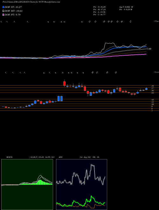Click the ADX '(14 day) 32, +30, -16' readout
The height and width of the screenshot is (210, 159).
89,157
